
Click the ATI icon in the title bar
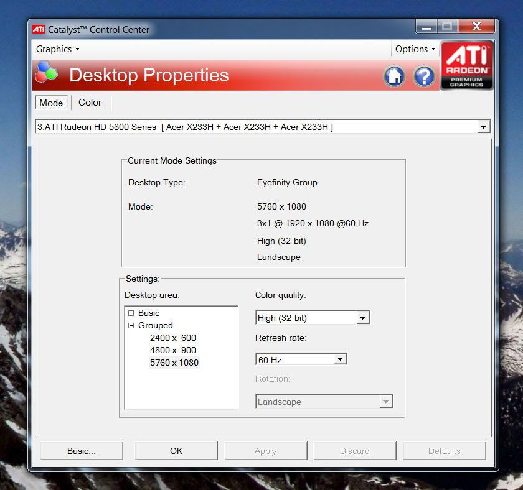[x=39, y=29]
